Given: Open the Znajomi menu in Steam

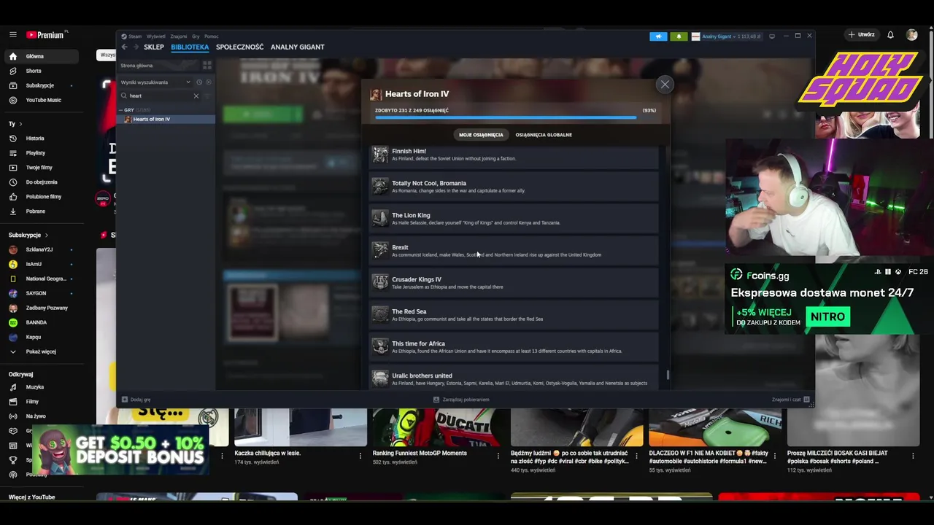Looking at the screenshot, I should pos(179,36).
